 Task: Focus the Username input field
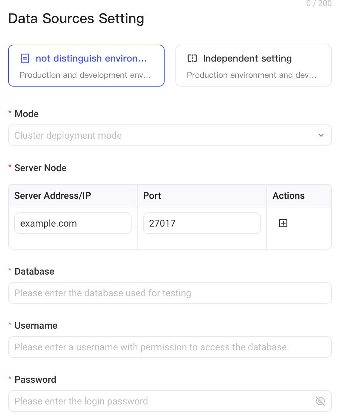[x=170, y=347]
